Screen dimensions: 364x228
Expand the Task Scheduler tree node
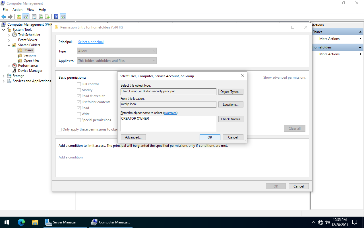coord(9,35)
